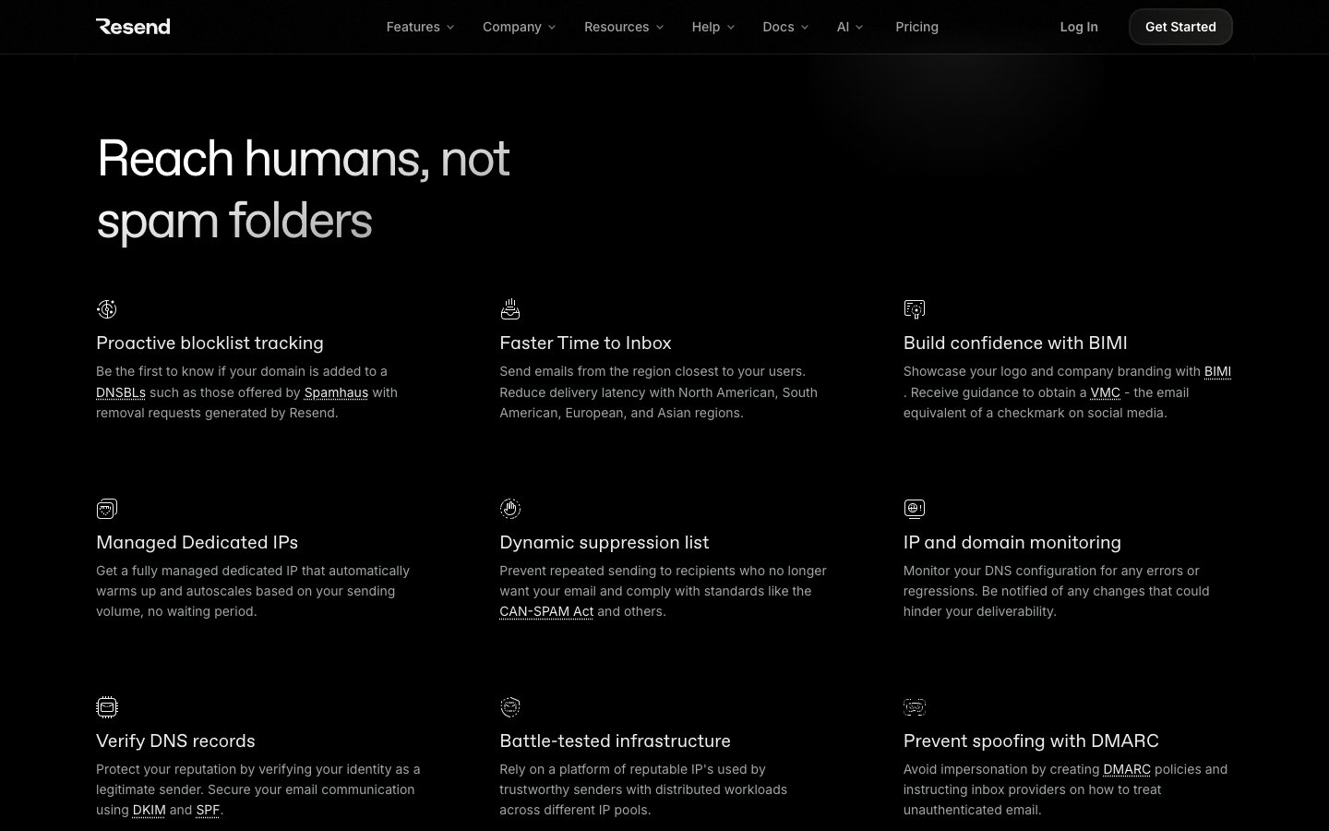1329x831 pixels.
Task: Open the Company dropdown in navigation
Action: [x=519, y=27]
